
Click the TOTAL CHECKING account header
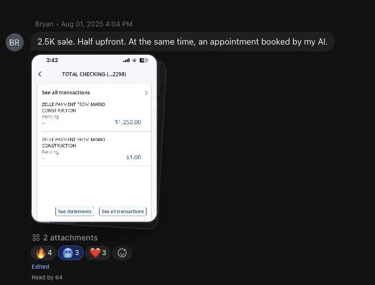94,74
